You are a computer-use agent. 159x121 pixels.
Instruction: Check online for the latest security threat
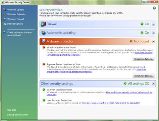(x=20, y=34)
